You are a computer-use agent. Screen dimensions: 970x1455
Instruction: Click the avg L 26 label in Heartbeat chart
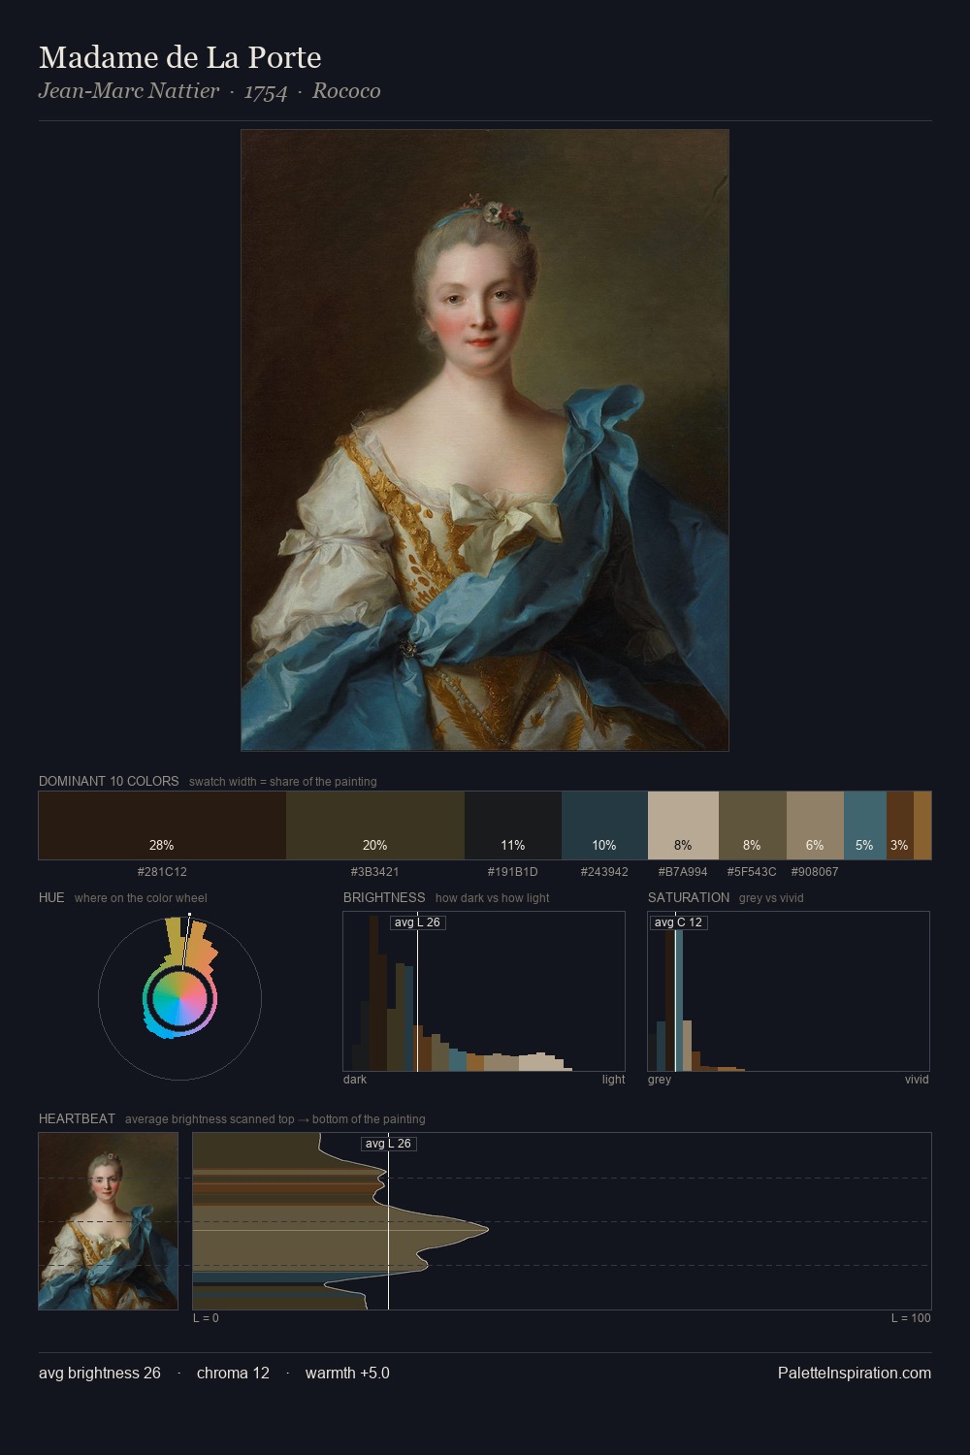click(388, 1144)
